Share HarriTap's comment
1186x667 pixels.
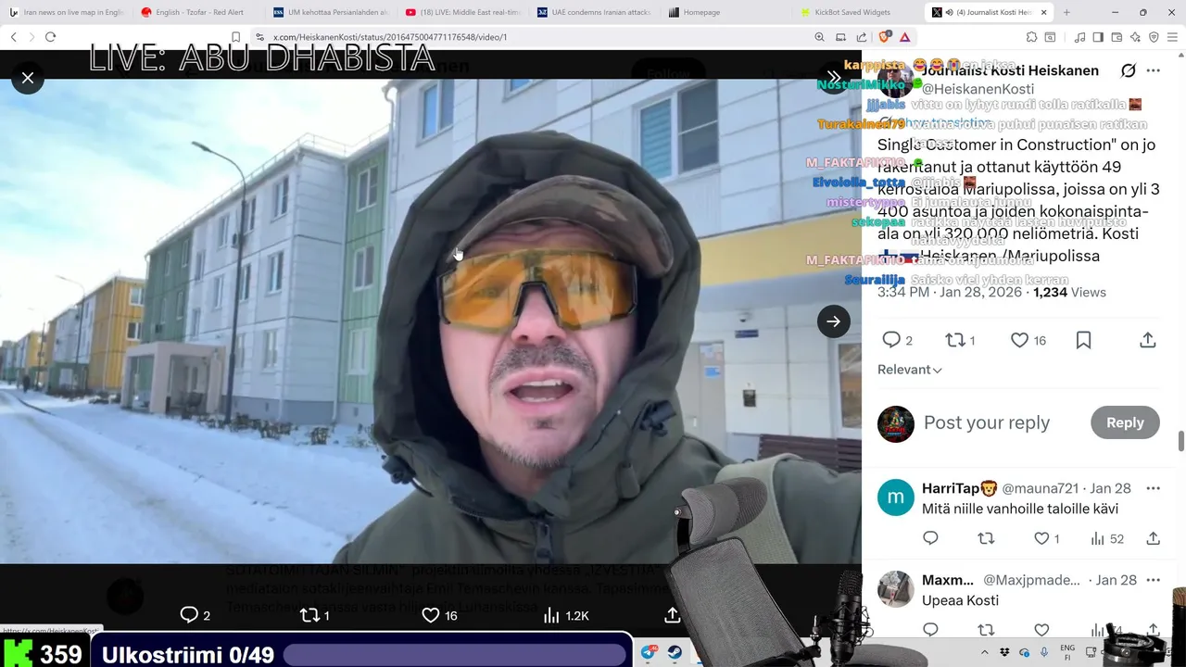pos(1153,538)
